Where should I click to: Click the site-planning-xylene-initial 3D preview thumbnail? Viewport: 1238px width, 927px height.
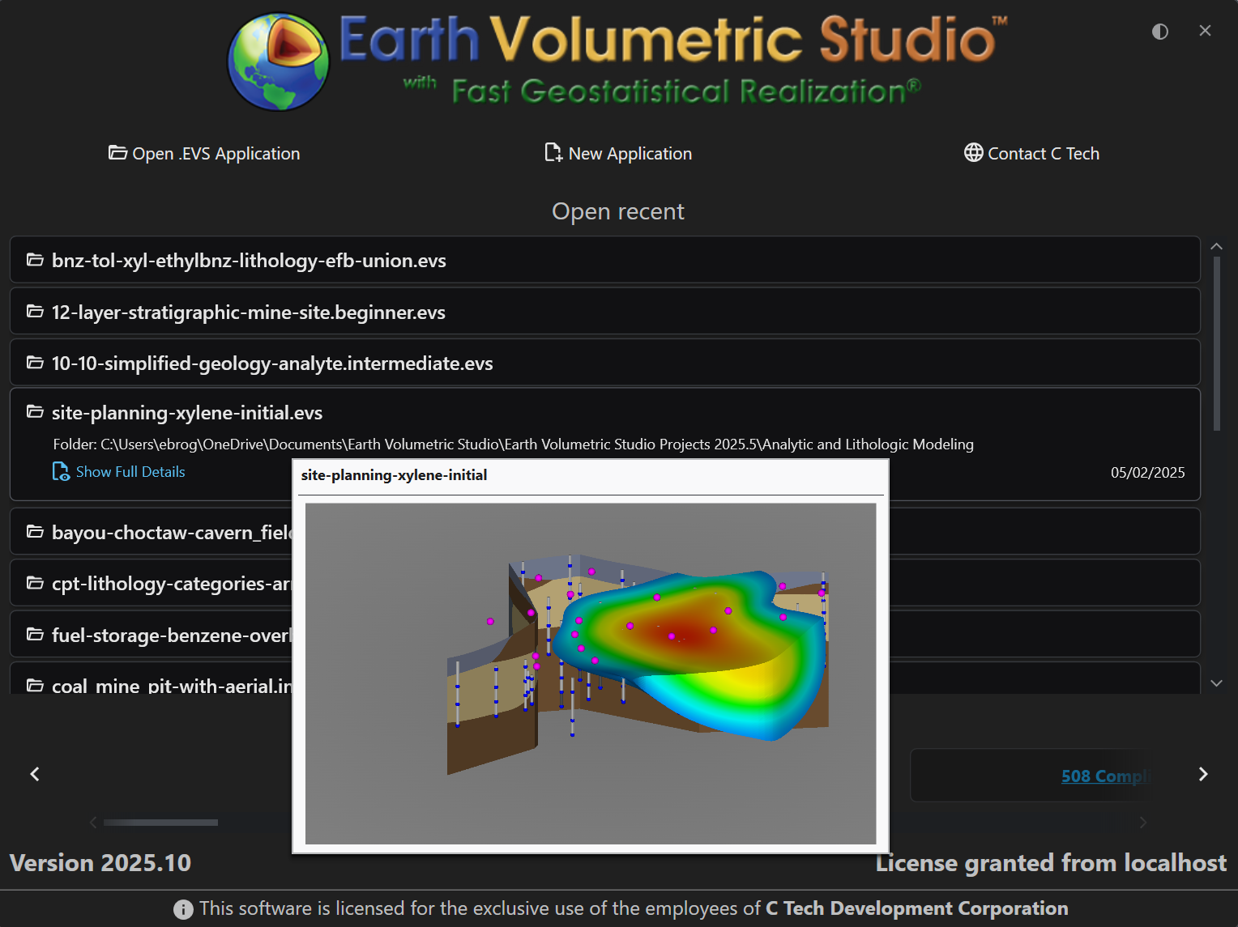click(590, 673)
